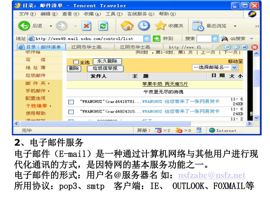Open recent browsing 最近浏览 icon
270x203 pixels.
pyautogui.click(x=198, y=26)
